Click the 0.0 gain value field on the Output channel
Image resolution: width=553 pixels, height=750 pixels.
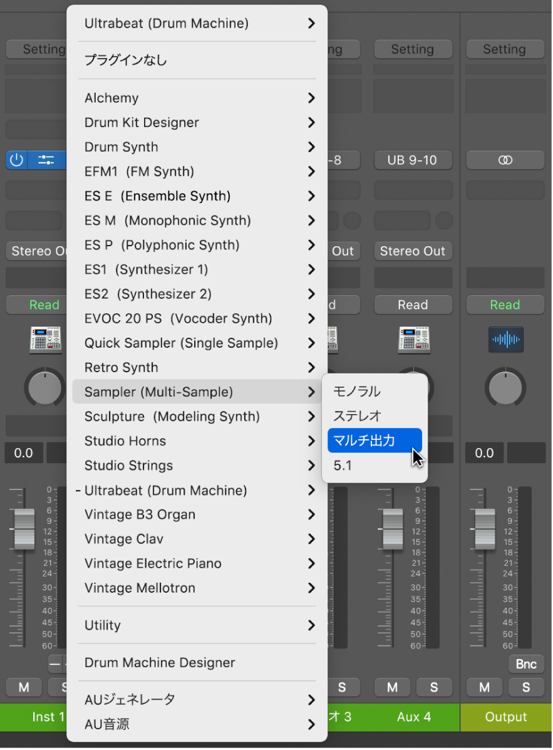coord(484,452)
